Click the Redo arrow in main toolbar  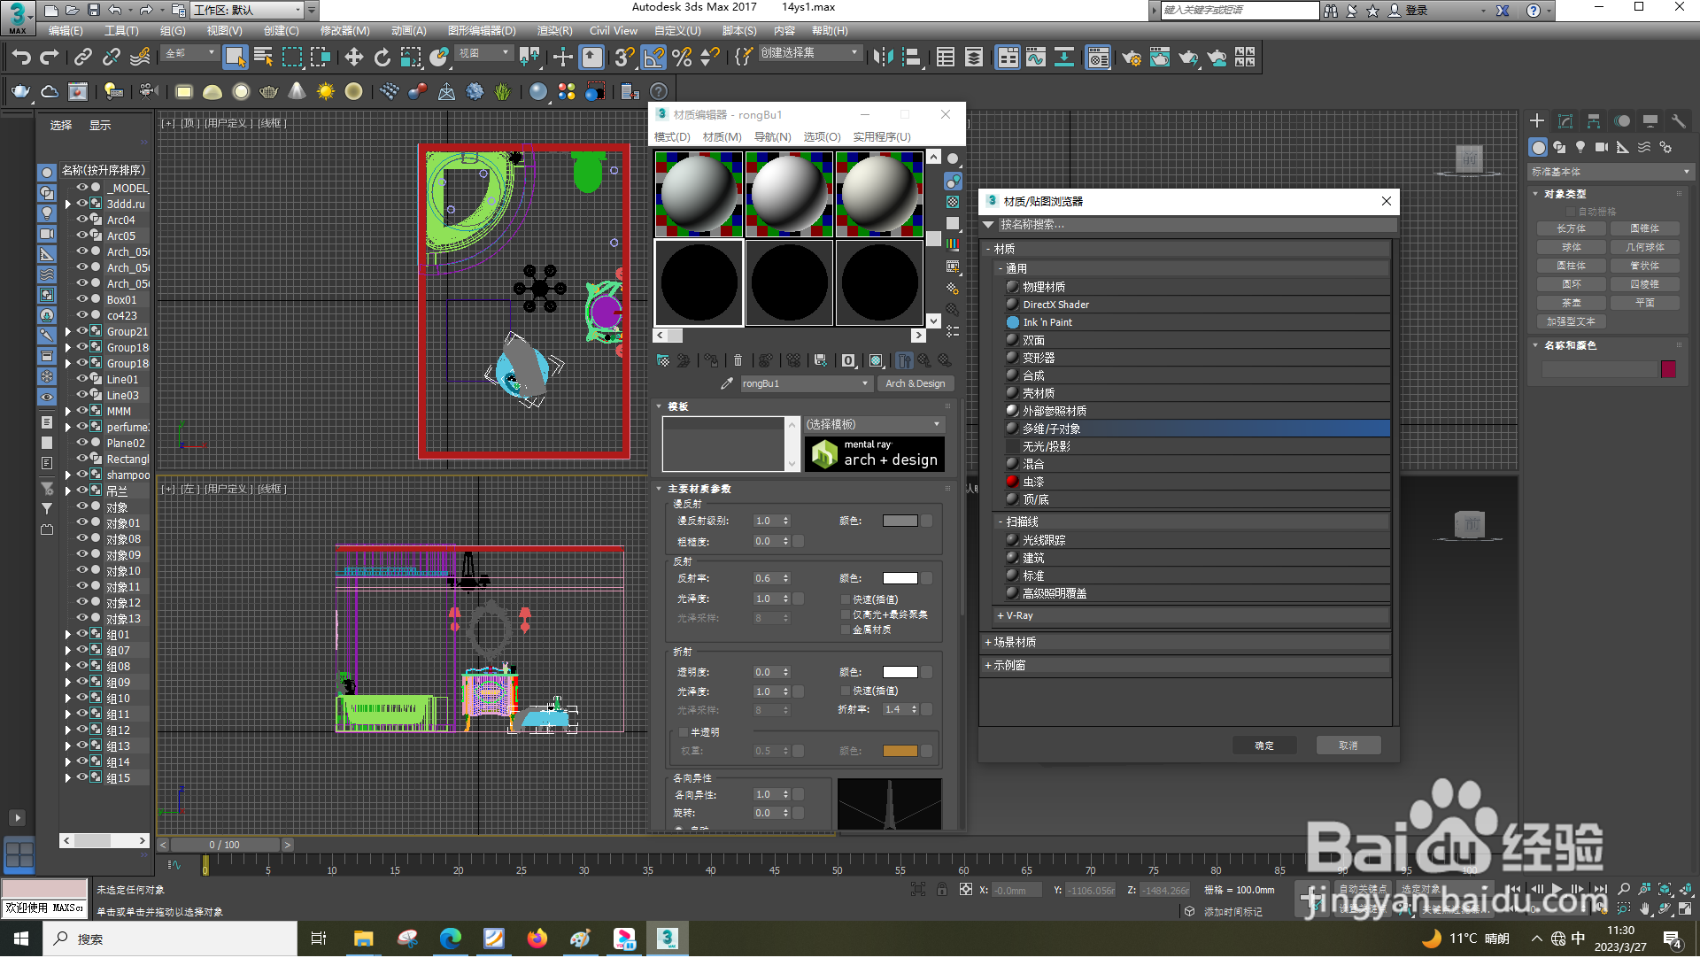[50, 58]
